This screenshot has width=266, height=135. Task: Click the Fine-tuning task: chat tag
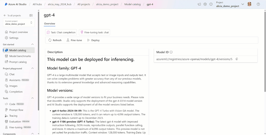coord(94,32)
